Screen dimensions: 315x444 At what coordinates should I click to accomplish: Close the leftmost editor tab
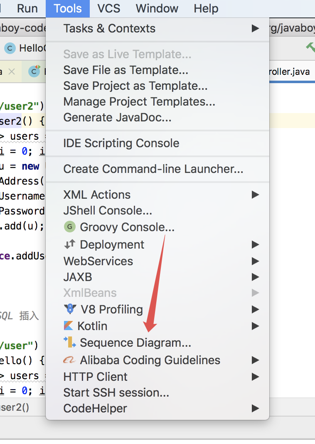point(12,72)
